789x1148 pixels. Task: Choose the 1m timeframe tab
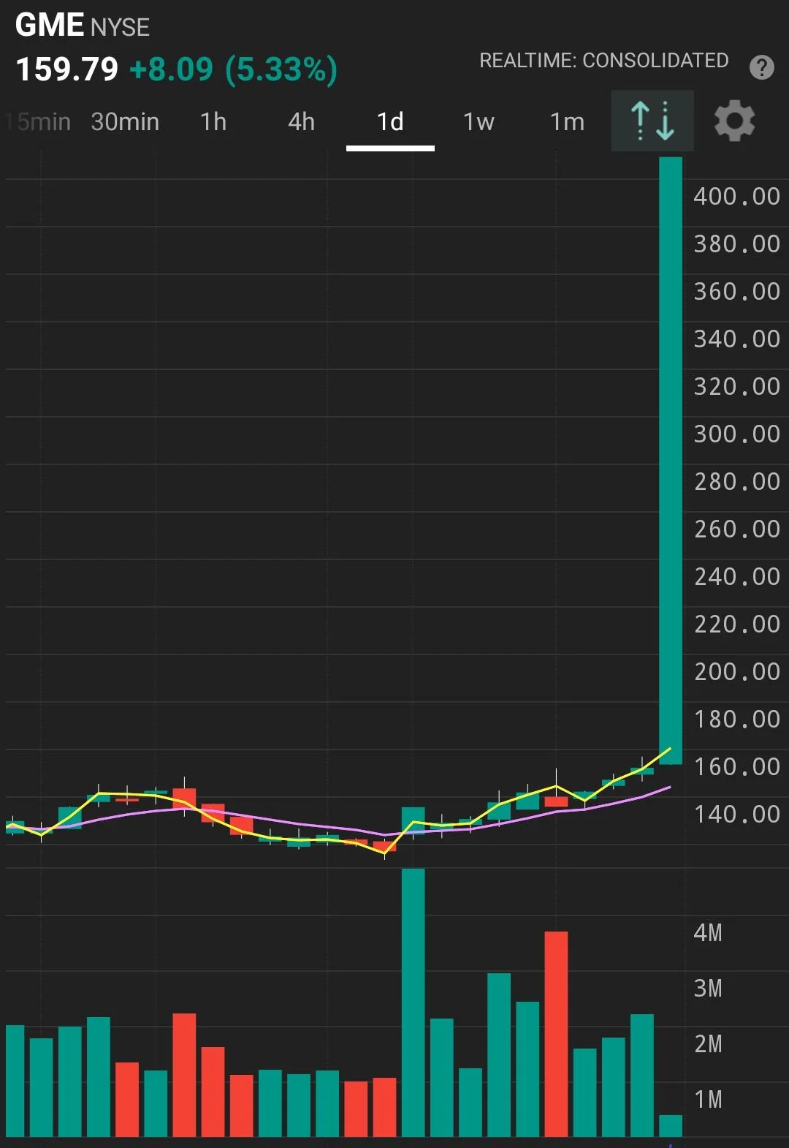click(x=567, y=121)
